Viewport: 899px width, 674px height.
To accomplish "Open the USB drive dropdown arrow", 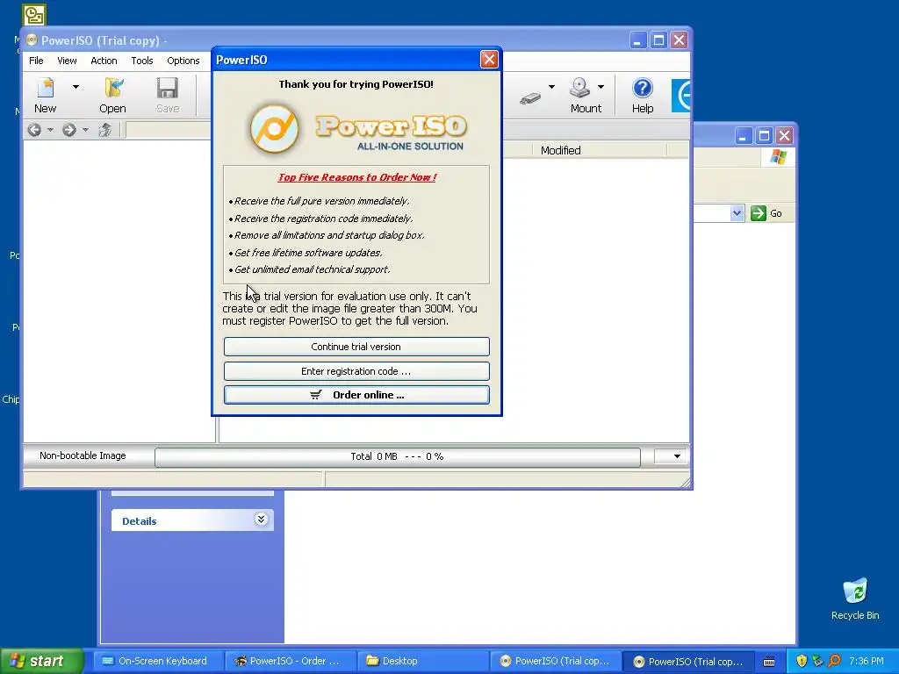I will (x=551, y=87).
